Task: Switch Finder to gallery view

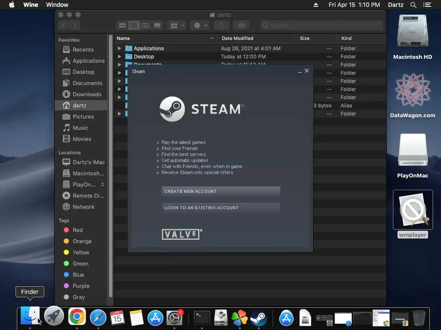Action: 157,25
